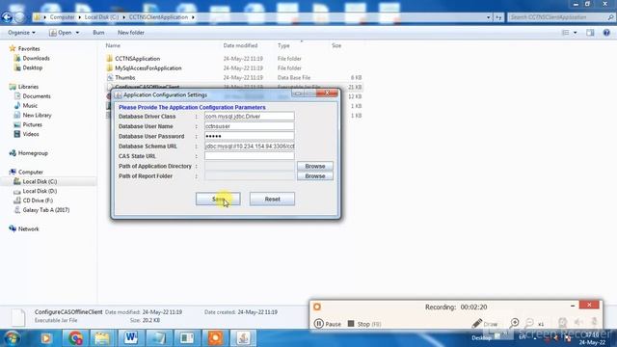Click the microphone icon in recorder toolbar
This screenshot has width=617, height=347.
click(594, 323)
